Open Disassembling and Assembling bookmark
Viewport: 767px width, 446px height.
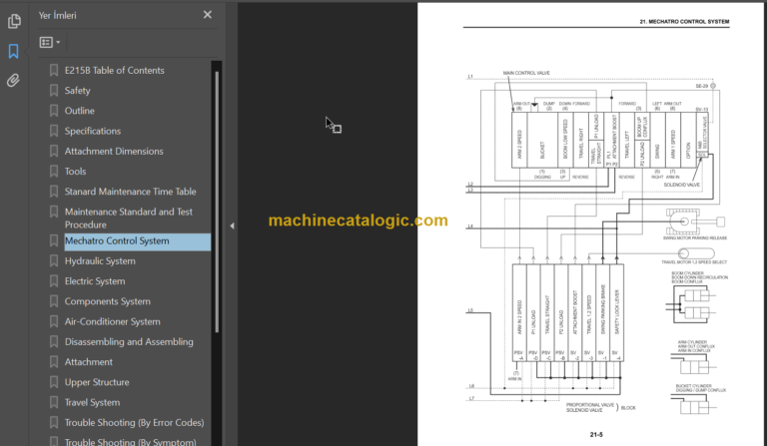point(129,342)
